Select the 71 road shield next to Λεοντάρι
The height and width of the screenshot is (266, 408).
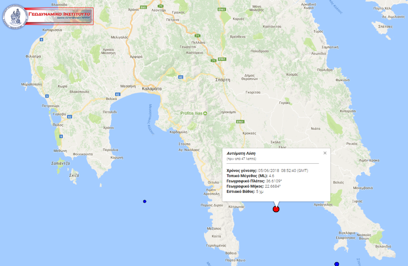pyautogui.click(x=161, y=6)
